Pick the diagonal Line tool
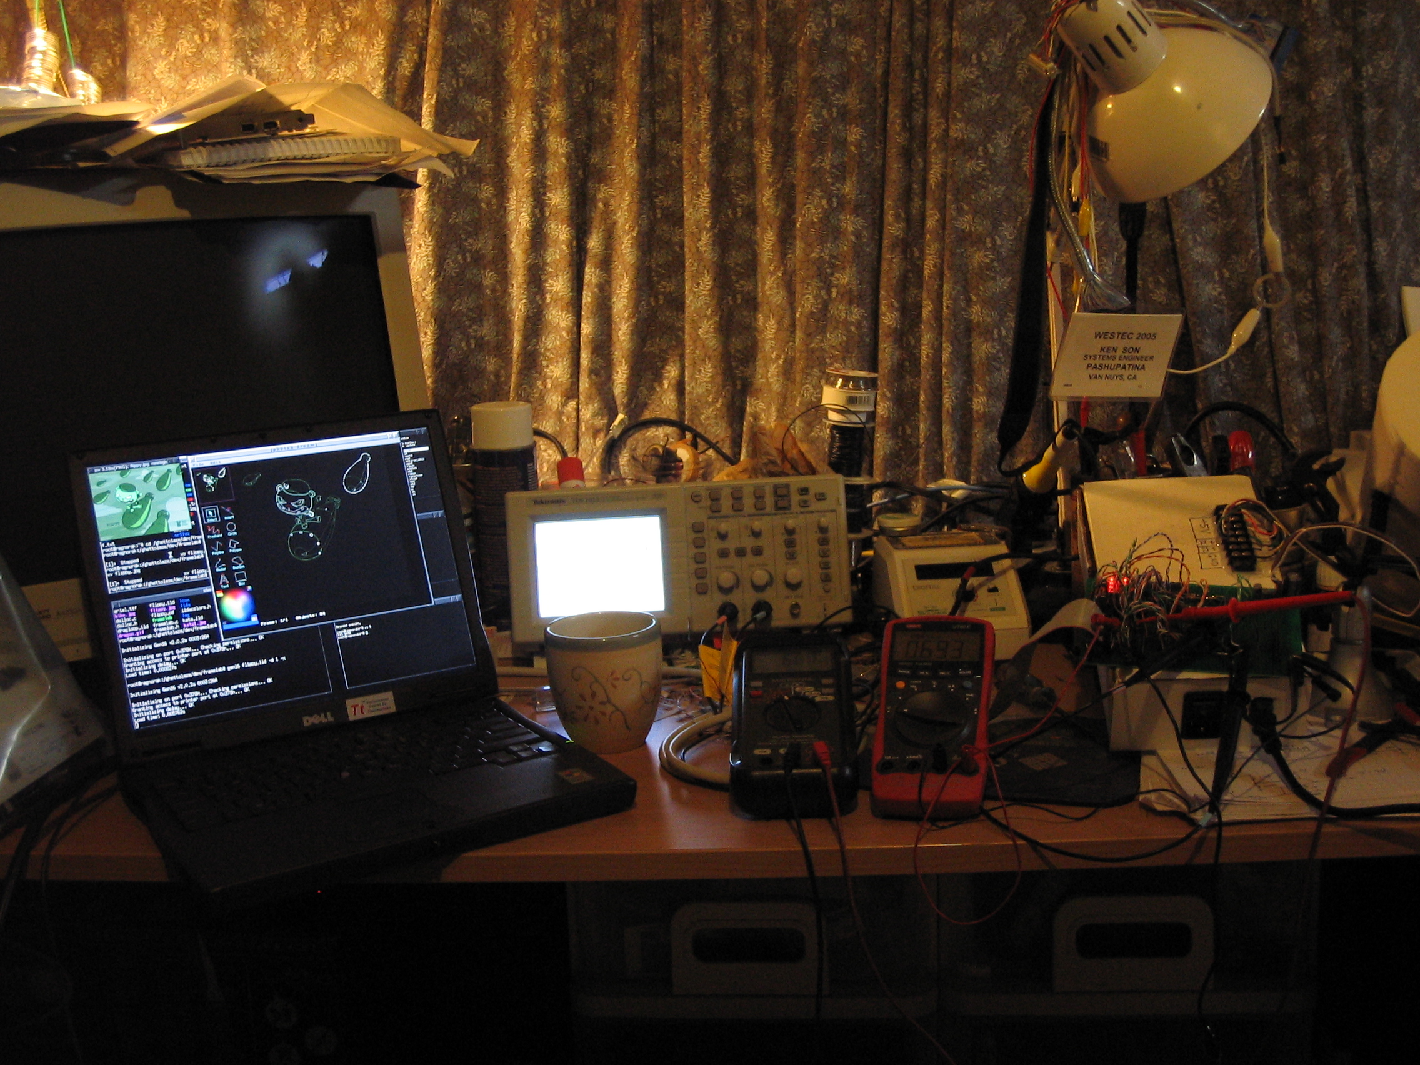This screenshot has width=1420, height=1065. (229, 513)
